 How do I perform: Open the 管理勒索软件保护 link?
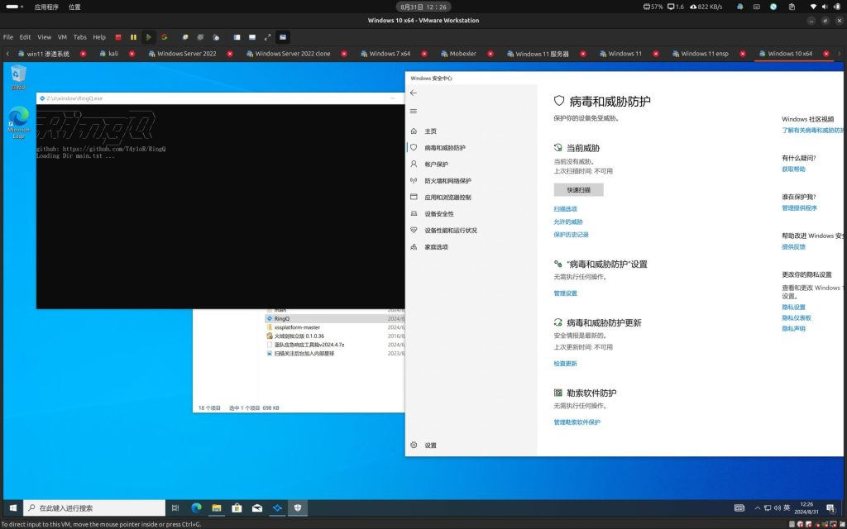pyautogui.click(x=577, y=422)
